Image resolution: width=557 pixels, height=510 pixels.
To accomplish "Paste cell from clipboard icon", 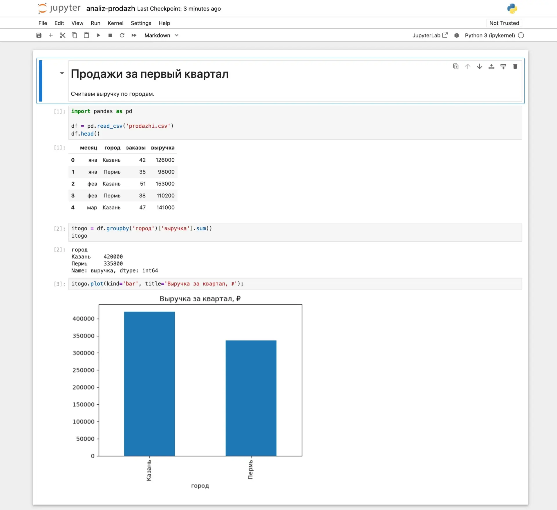I will (86, 35).
